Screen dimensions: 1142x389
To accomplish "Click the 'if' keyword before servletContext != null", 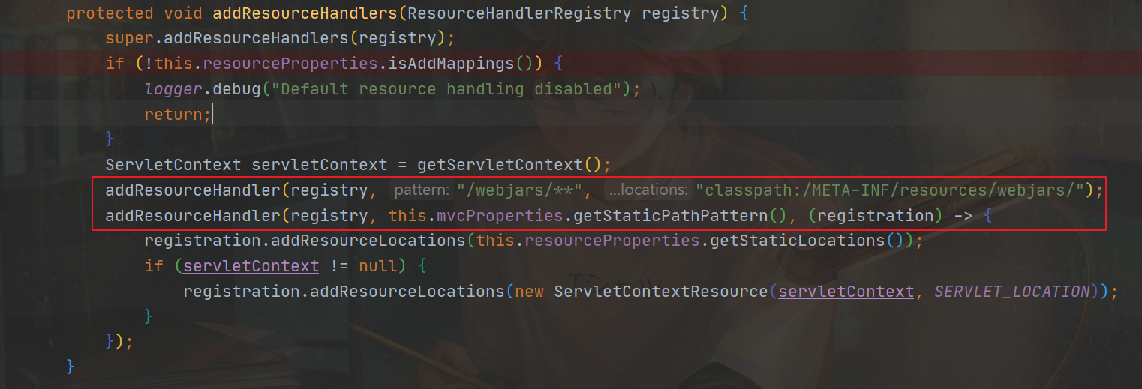I will (154, 266).
